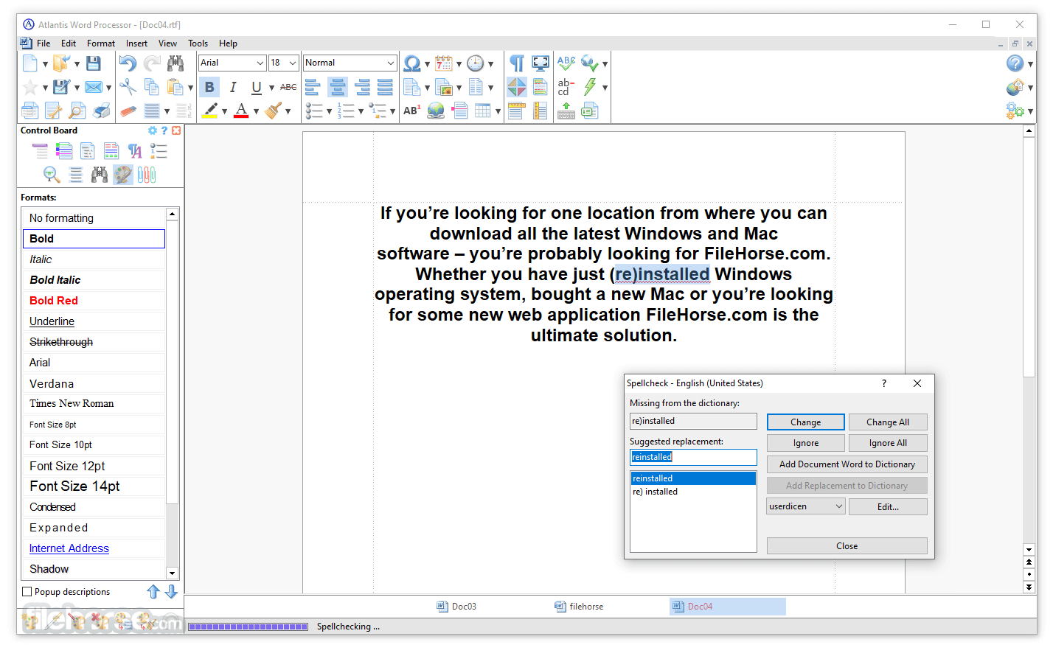Image resolution: width=1053 pixels, height=656 pixels.
Task: Open the Edit menu
Action: (69, 43)
